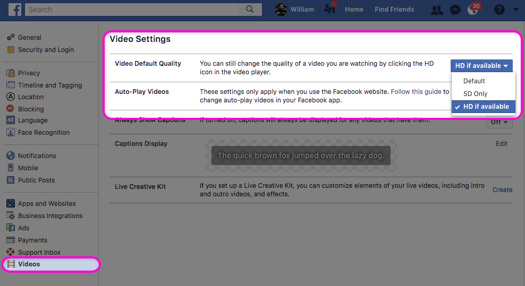Screen dimensions: 525x286
Task: Select Timeline and Tagging settings
Action: point(51,85)
